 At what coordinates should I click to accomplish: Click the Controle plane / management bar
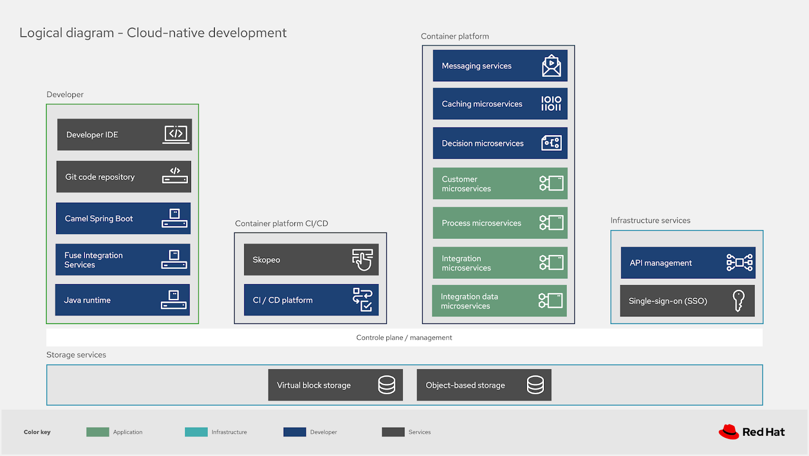[x=404, y=337]
